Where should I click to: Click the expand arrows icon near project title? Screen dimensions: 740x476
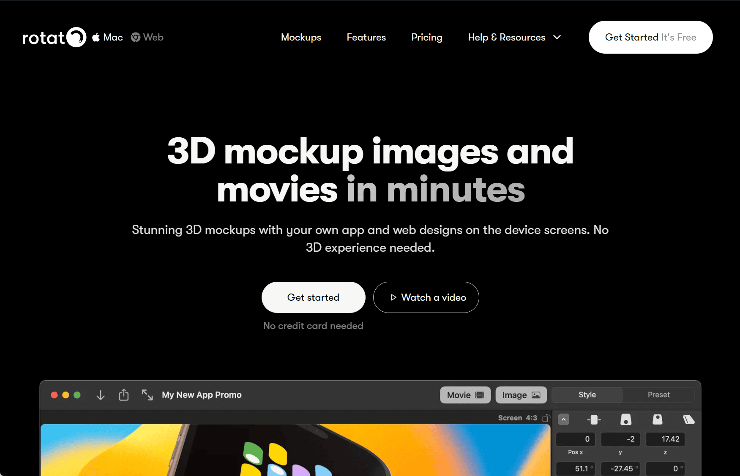coord(147,395)
